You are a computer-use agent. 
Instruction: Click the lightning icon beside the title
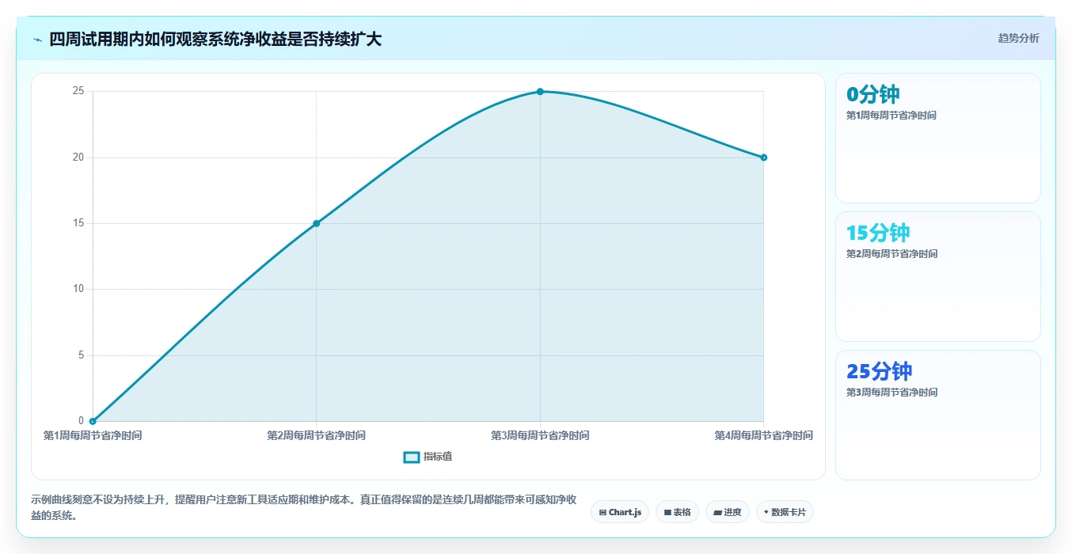(x=38, y=40)
